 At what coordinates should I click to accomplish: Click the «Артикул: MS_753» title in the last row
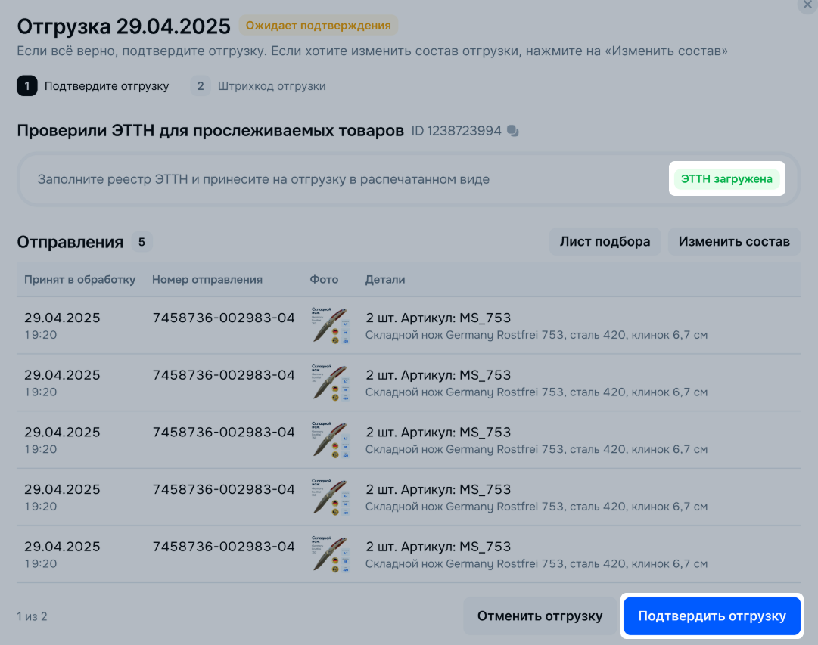[438, 547]
